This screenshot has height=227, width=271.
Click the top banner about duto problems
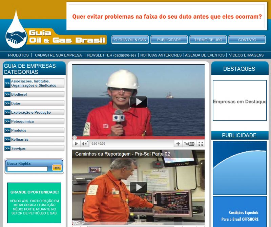pyautogui.click(x=167, y=16)
